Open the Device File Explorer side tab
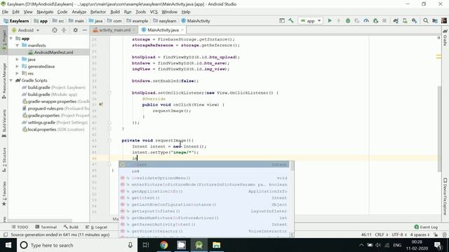 click(x=445, y=197)
